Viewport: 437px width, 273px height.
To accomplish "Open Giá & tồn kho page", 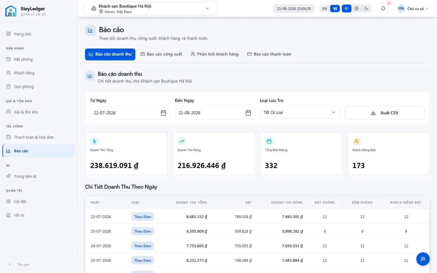I will (39, 112).
